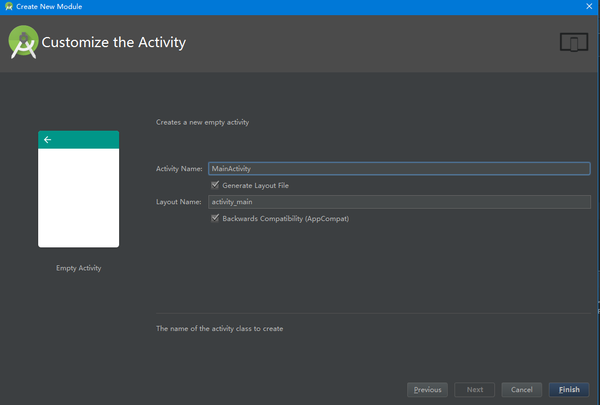This screenshot has width=600, height=405.
Task: Click the Next button
Action: pos(474,389)
